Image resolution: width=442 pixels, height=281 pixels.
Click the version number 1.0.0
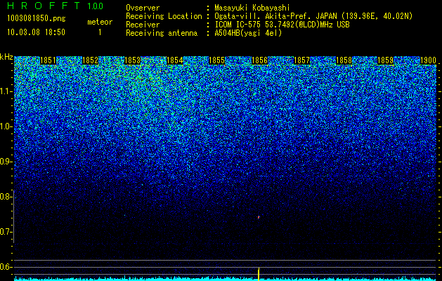[x=96, y=6]
